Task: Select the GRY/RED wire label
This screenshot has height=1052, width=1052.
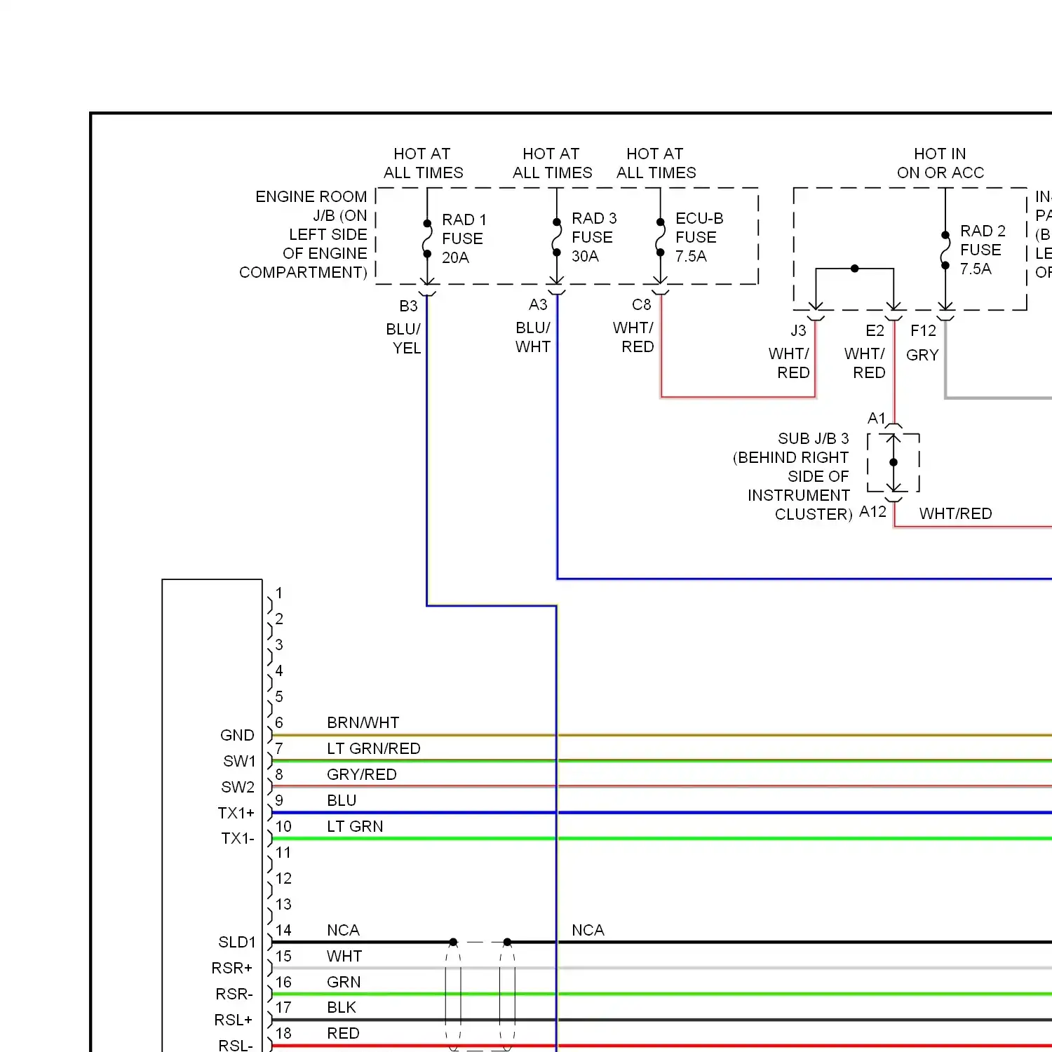Action: pos(361,774)
